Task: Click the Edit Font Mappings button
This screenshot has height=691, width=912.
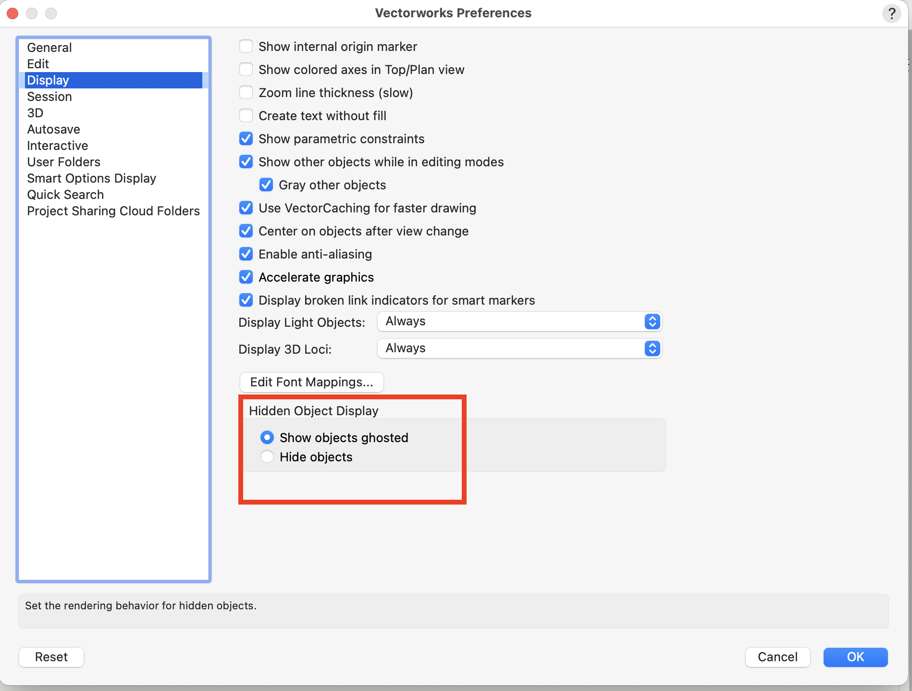Action: 311,382
